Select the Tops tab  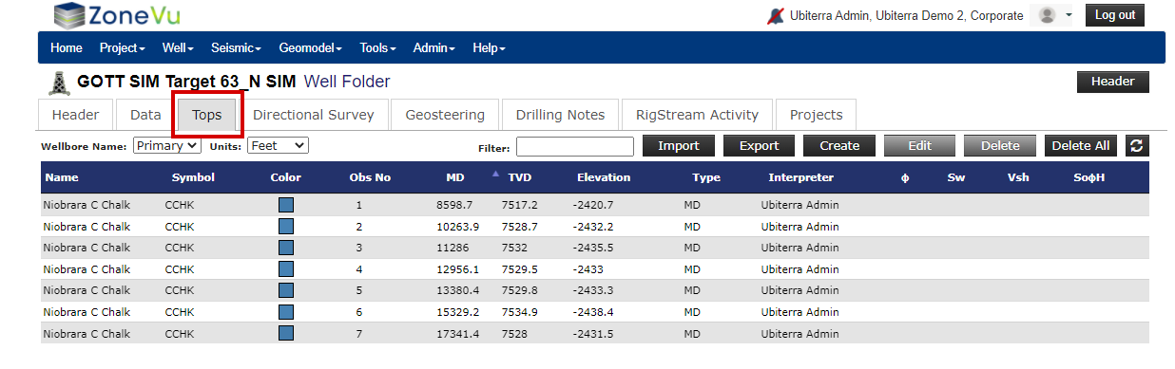(x=207, y=115)
